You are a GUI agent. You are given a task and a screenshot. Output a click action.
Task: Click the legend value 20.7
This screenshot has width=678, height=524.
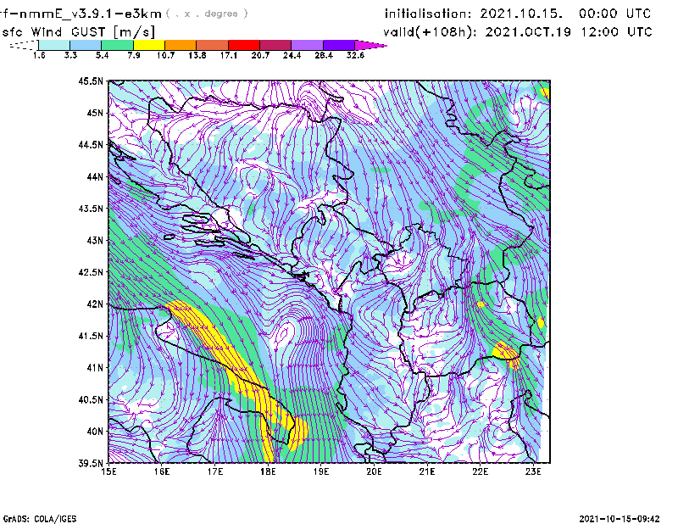coord(260,55)
